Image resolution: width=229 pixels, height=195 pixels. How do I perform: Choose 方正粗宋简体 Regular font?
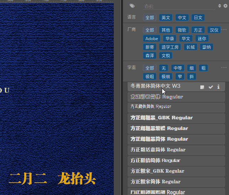tap(176, 182)
